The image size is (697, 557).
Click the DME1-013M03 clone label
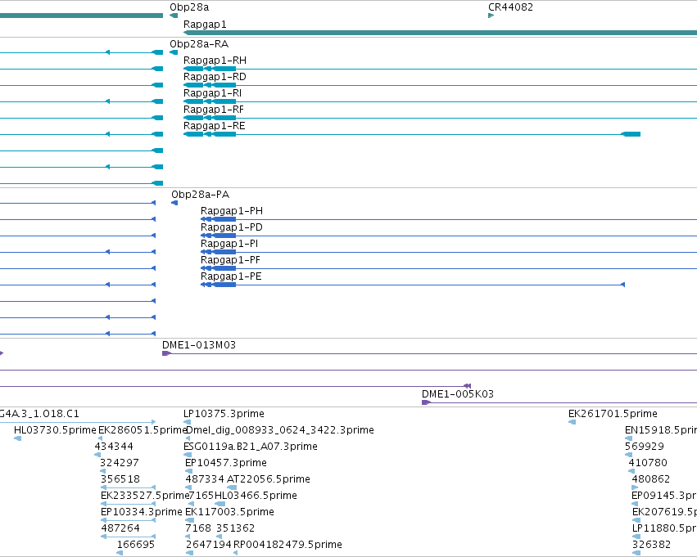pos(199,345)
